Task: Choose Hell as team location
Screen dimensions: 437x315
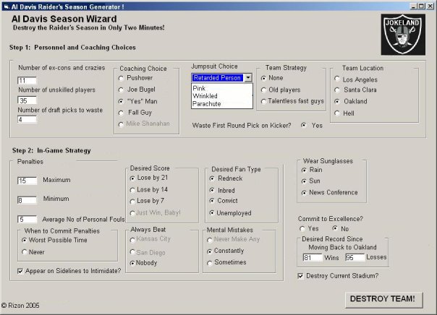Action: [x=337, y=113]
